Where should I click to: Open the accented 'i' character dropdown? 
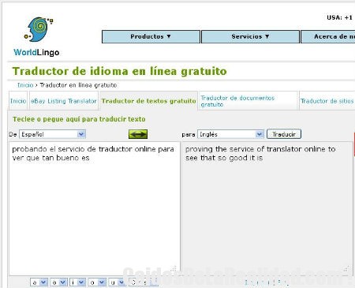point(78,282)
